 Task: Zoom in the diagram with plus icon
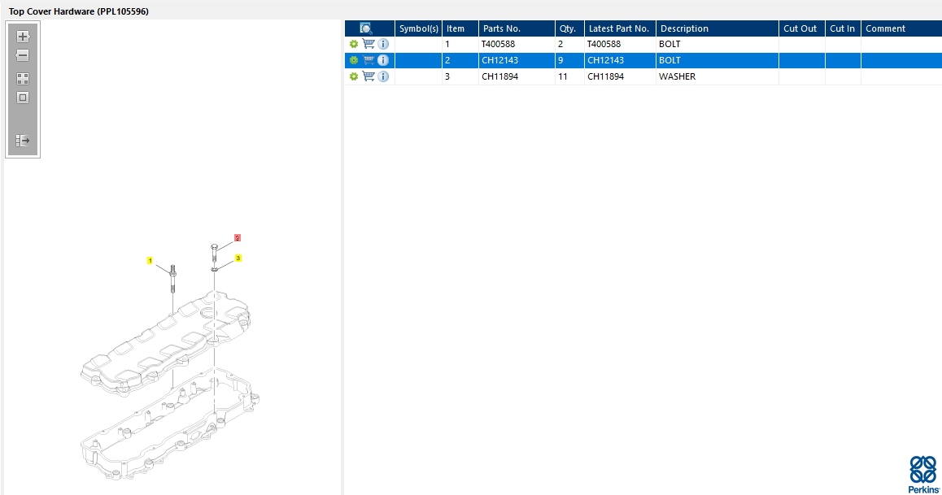pos(23,37)
